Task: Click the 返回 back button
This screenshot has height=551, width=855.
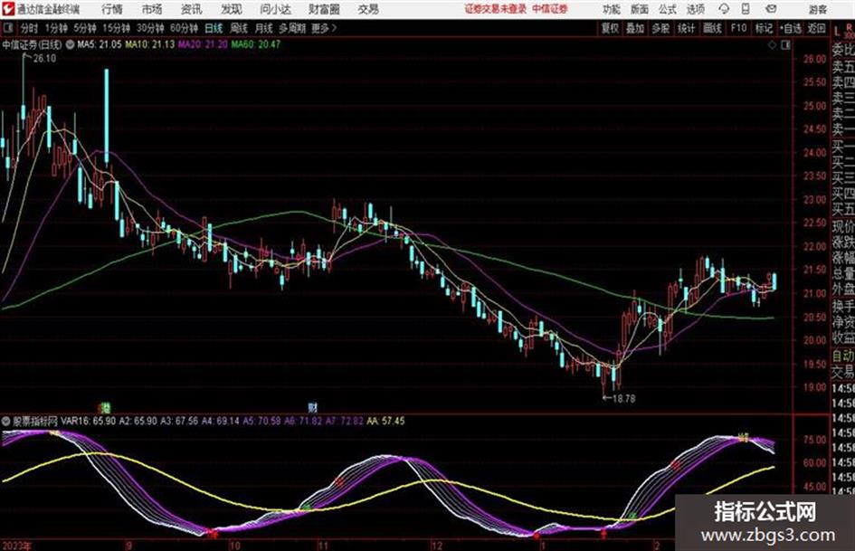Action: pos(816,28)
